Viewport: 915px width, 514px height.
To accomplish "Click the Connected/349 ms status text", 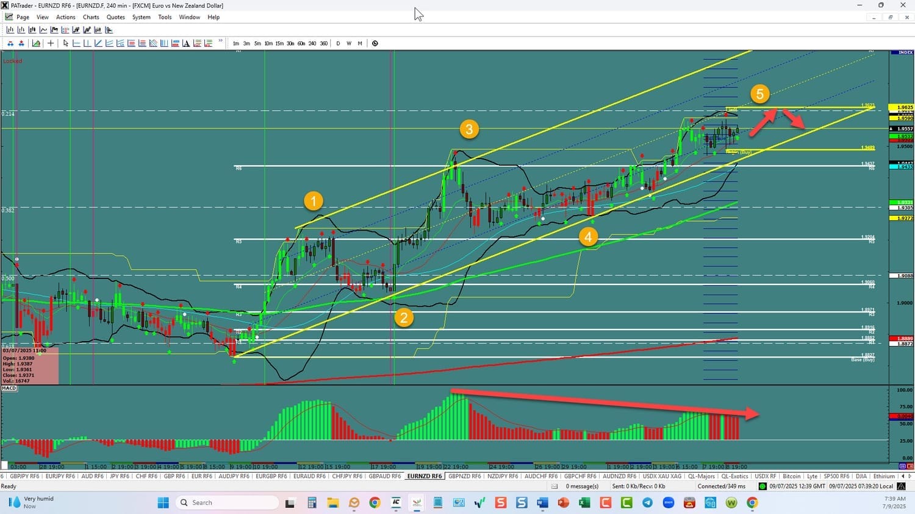I will pos(721,486).
